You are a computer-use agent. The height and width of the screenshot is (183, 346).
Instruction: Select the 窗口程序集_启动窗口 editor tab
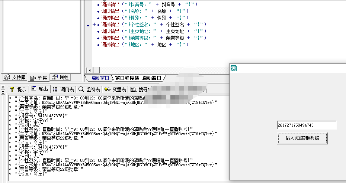[x=138, y=78]
